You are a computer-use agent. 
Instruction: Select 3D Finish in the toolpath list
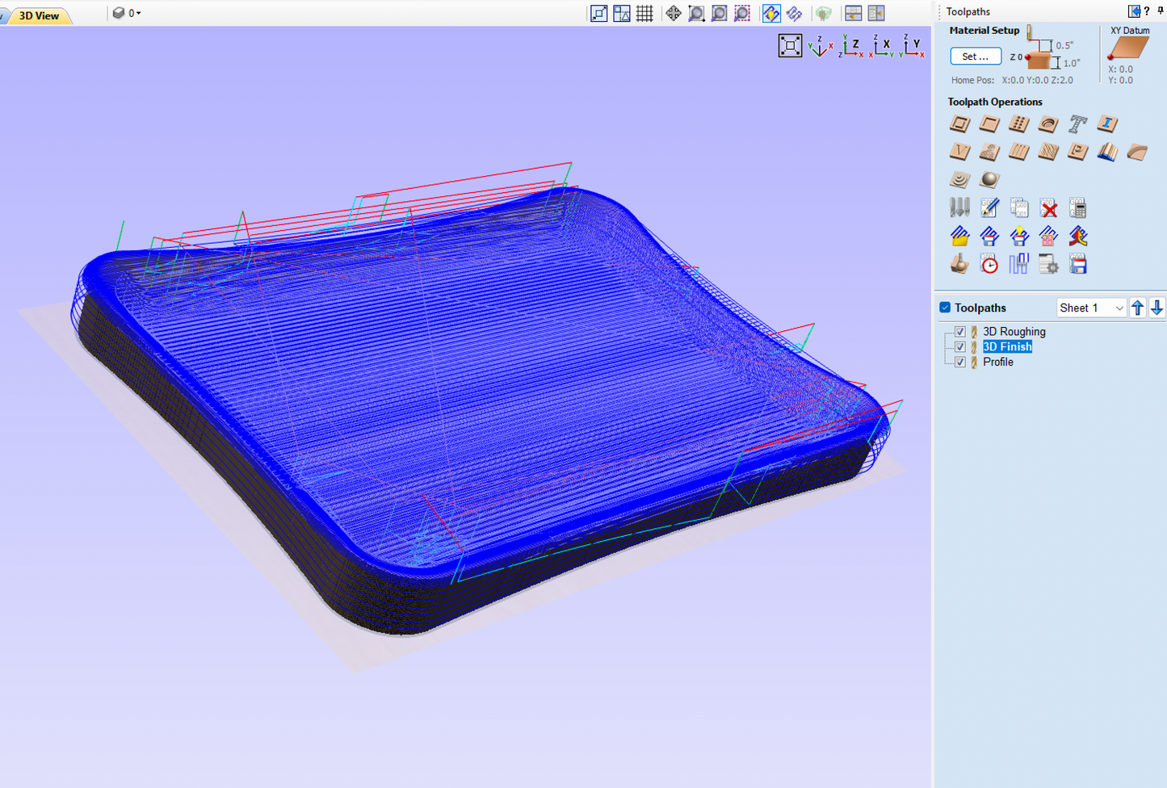pos(1007,346)
